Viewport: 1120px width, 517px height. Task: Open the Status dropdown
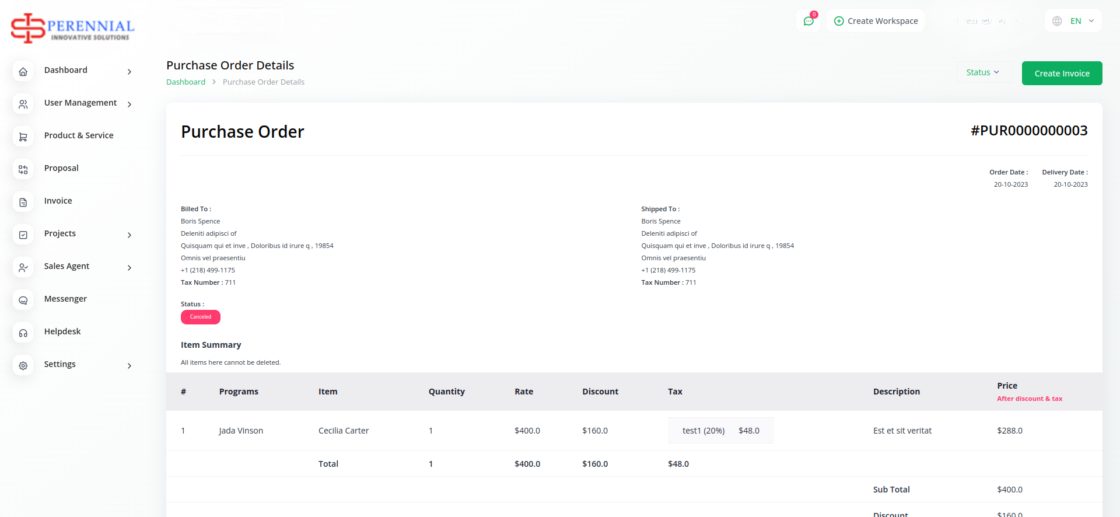point(983,72)
